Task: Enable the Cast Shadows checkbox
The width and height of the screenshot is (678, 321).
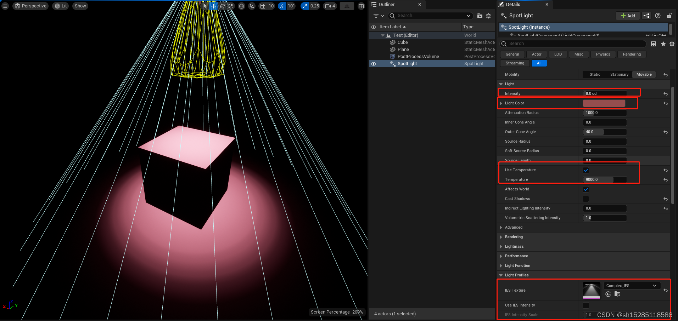Action: coord(585,199)
